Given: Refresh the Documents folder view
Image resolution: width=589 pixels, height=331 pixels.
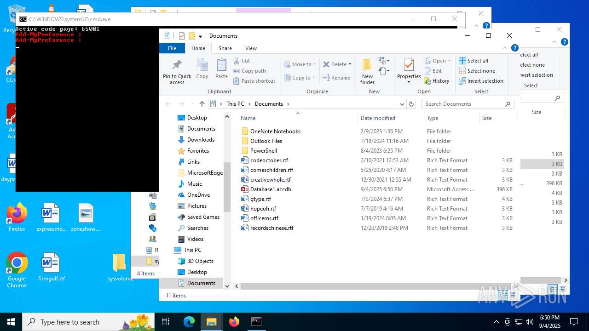Looking at the screenshot, I should (x=411, y=104).
